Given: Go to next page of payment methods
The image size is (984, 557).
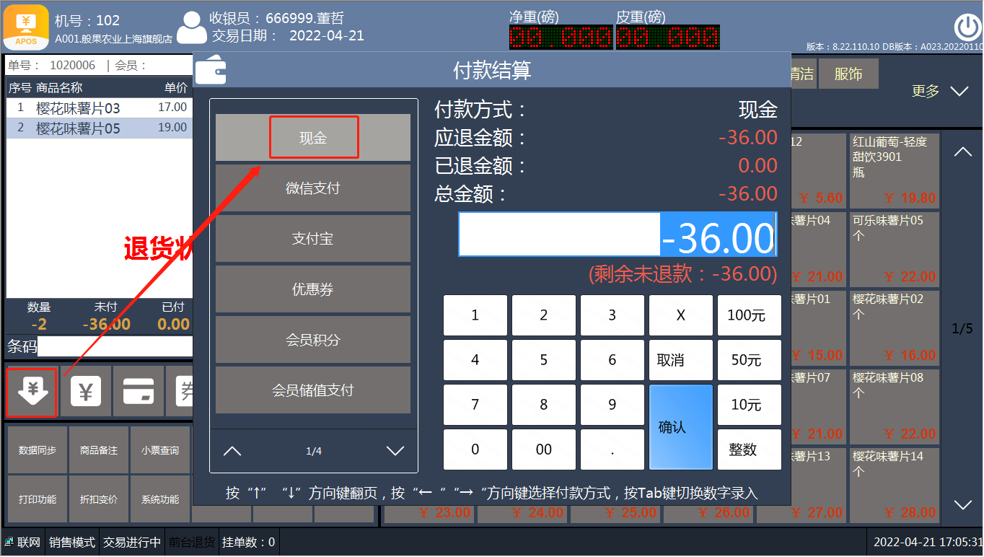Looking at the screenshot, I should (395, 451).
